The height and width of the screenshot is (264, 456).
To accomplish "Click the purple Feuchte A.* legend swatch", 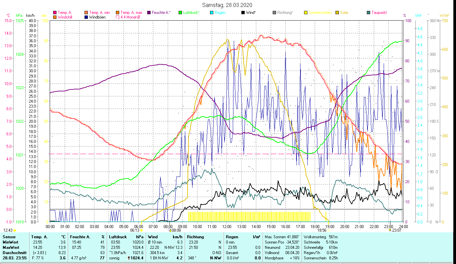I will click(149, 13).
